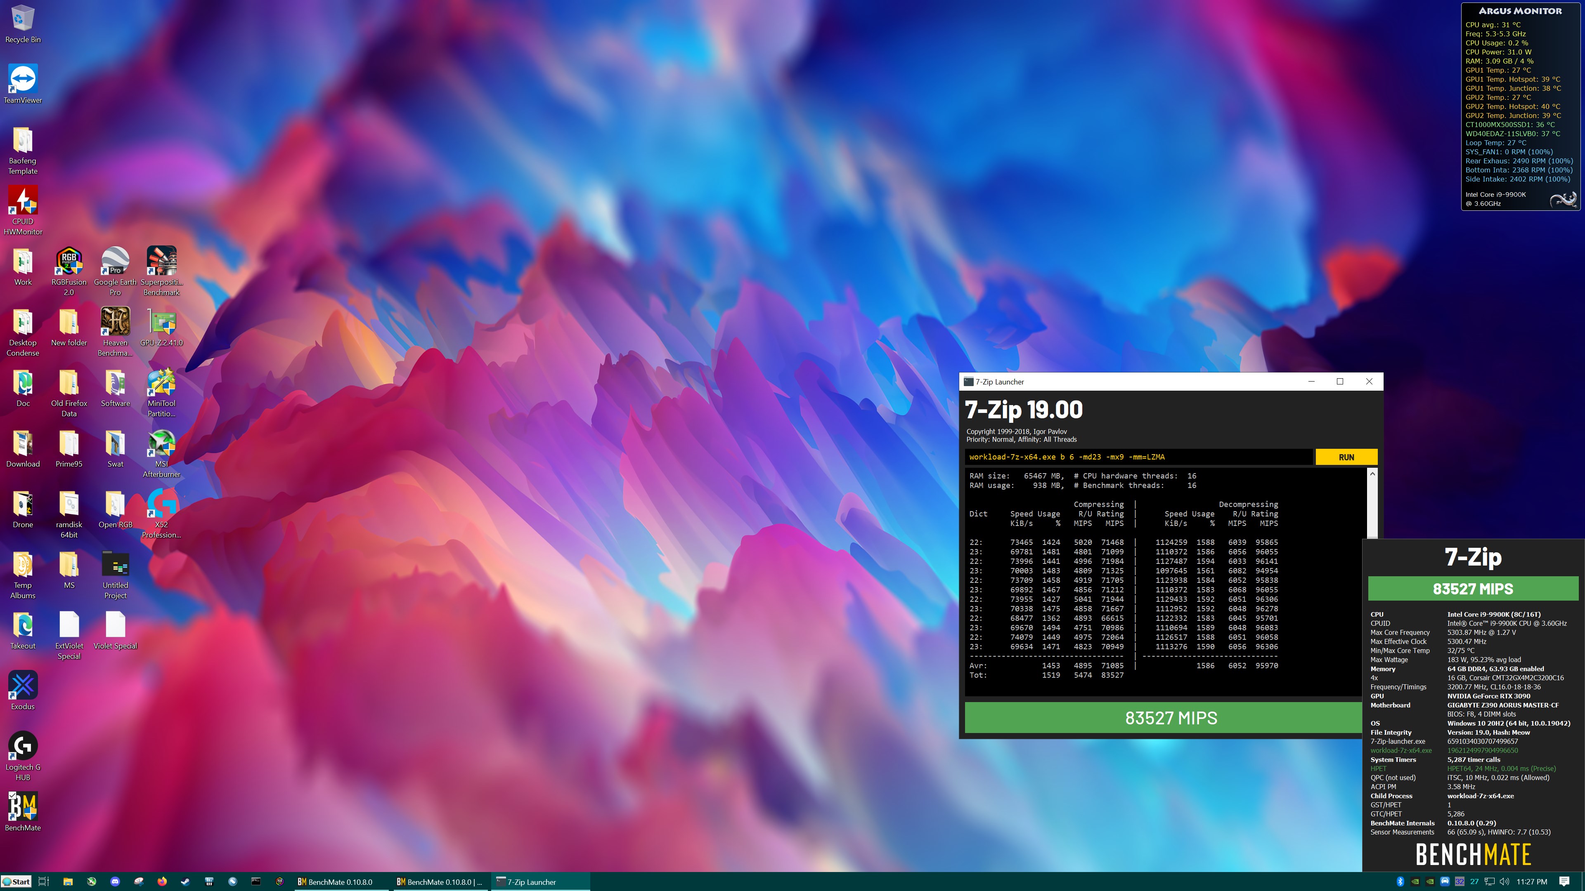Open Steam from the taskbar
Screen dimensions: 1585x891
[185, 882]
